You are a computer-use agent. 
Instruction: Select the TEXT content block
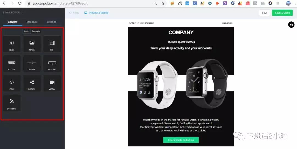tap(12, 44)
